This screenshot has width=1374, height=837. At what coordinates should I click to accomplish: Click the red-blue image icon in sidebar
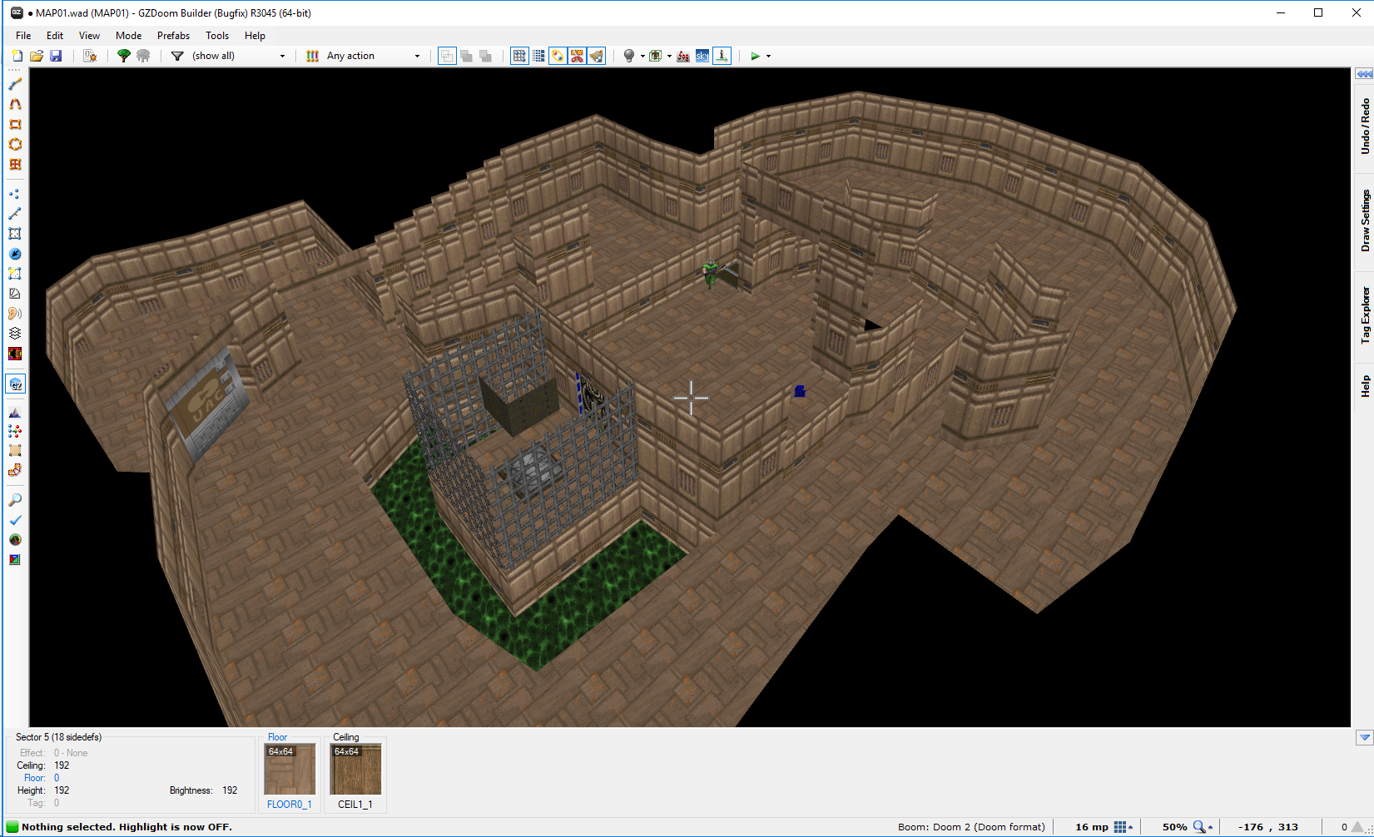click(15, 560)
